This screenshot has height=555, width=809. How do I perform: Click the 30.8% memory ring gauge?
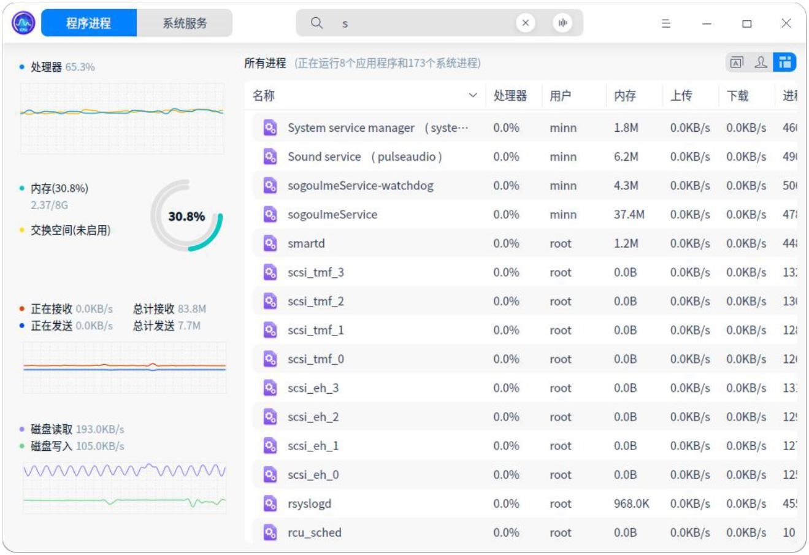(186, 216)
